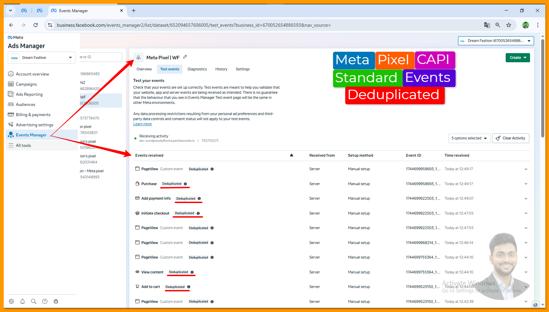
Task: Open settings gear icon in bottom sidebar
Action: (x=12, y=301)
